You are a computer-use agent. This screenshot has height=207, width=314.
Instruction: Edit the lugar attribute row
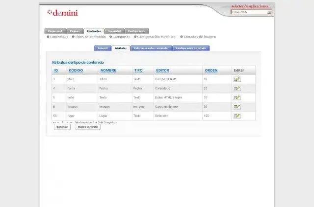pos(237,116)
